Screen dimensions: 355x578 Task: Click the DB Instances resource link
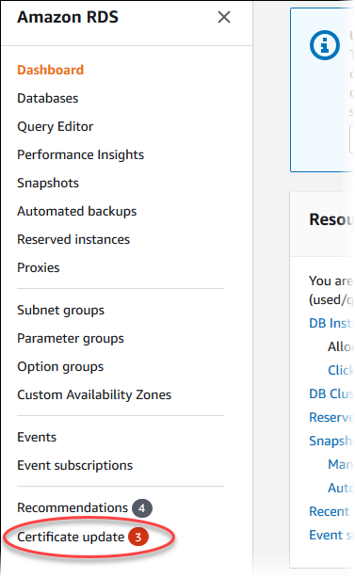coord(331,323)
